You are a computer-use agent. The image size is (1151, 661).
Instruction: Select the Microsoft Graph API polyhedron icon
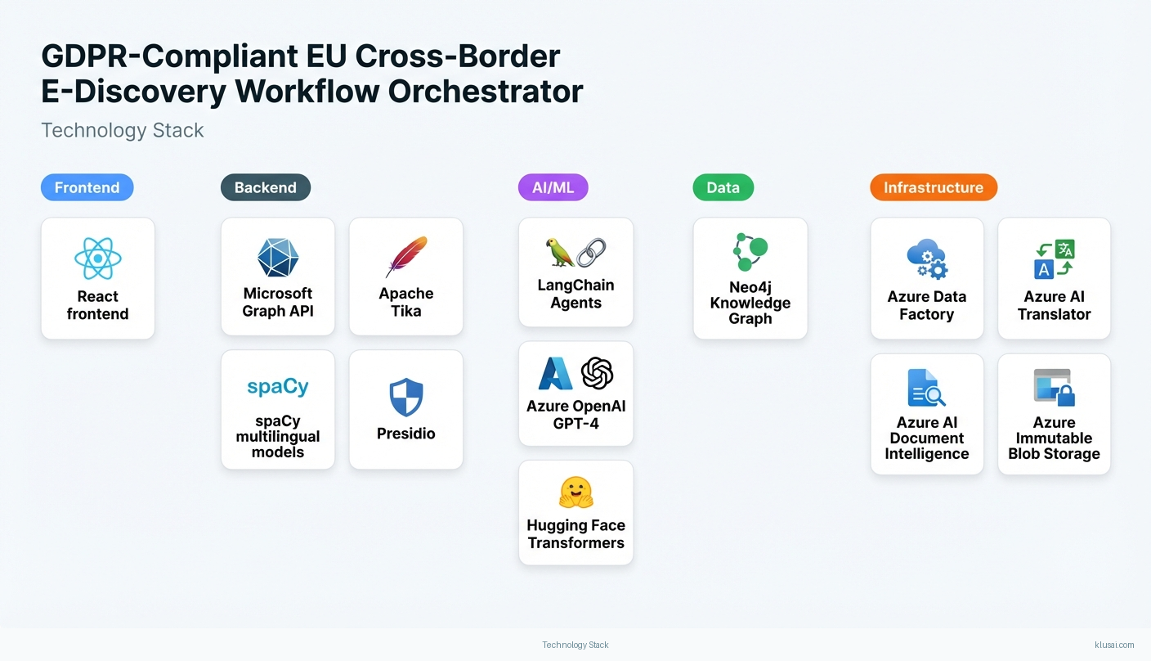click(278, 258)
